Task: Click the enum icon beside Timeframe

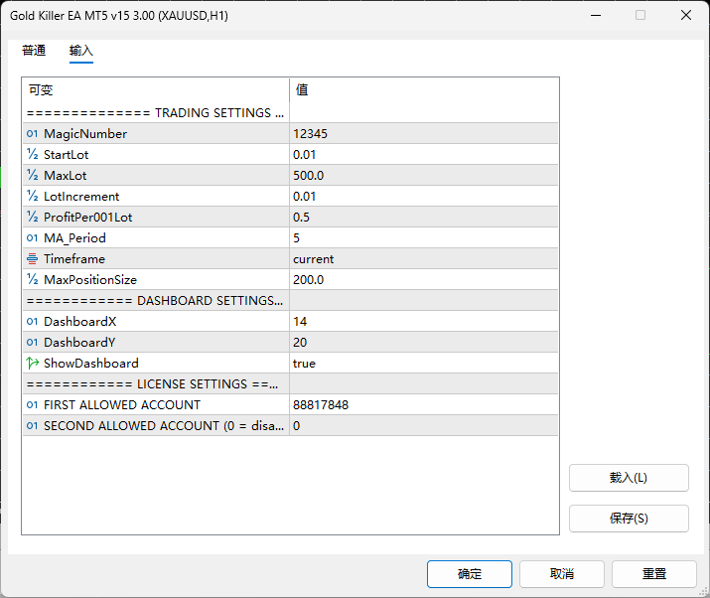Action: click(32, 258)
